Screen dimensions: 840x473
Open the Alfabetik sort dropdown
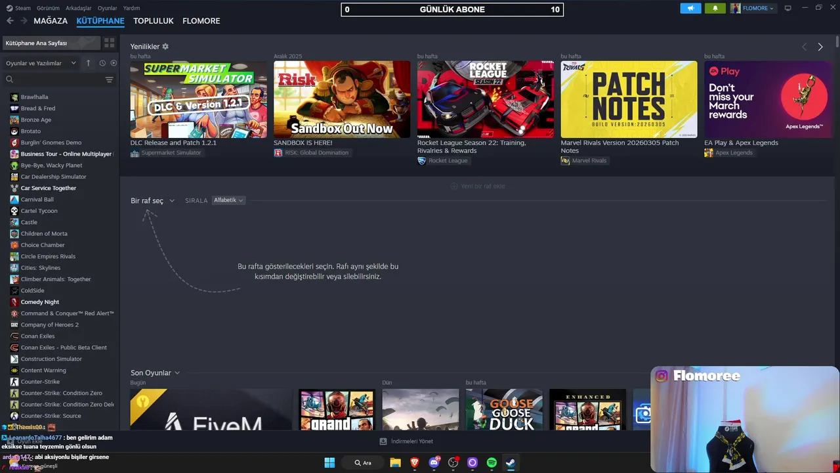point(228,200)
